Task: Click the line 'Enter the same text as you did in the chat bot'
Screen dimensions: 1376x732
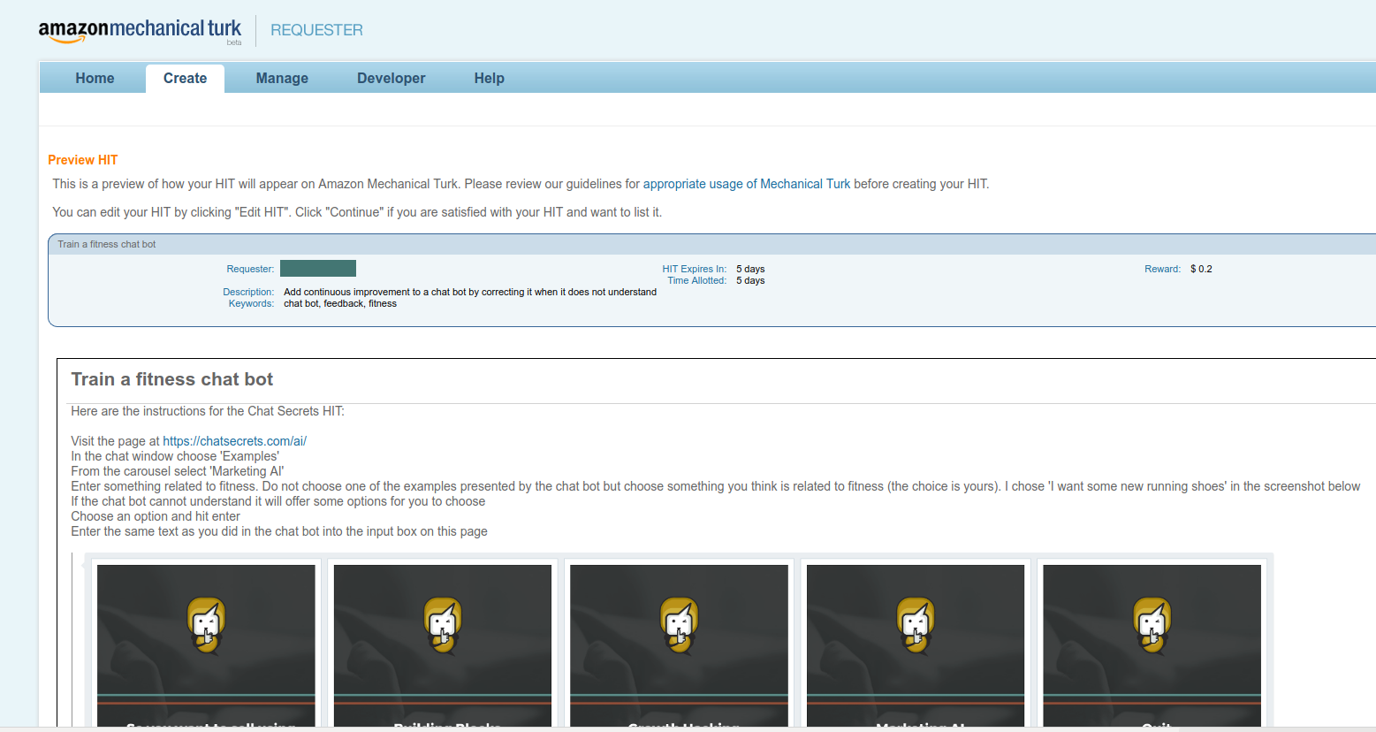Action: click(279, 531)
